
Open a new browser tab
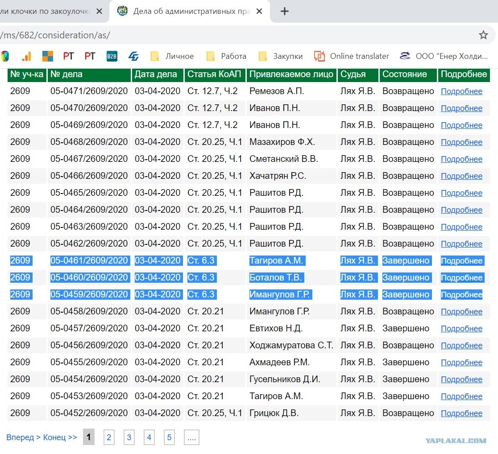click(x=285, y=12)
